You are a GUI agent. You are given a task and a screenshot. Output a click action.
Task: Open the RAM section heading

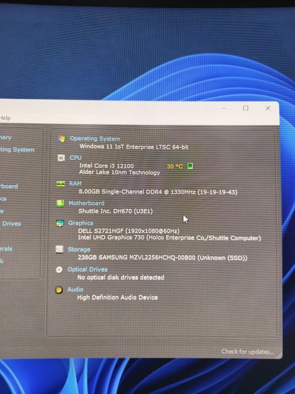tap(75, 183)
